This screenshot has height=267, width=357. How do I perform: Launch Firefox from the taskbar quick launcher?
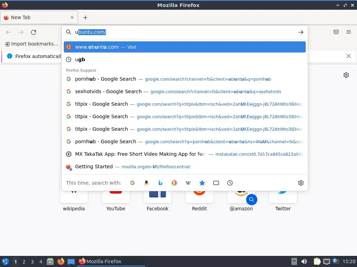click(61, 261)
